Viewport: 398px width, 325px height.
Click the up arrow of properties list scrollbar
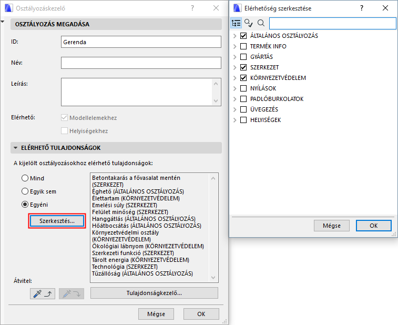(x=213, y=178)
